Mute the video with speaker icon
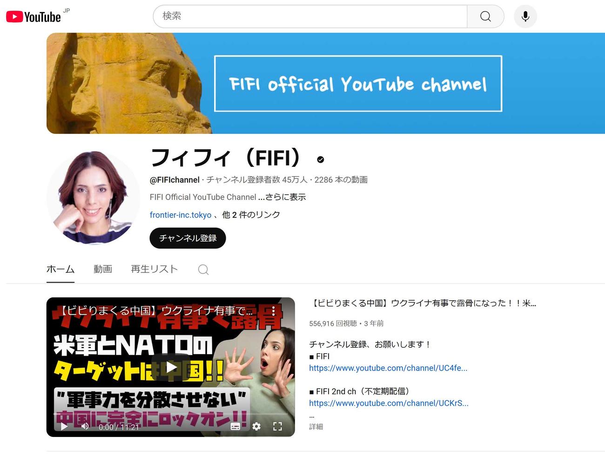 pyautogui.click(x=85, y=426)
